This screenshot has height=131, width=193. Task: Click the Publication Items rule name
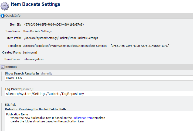pyautogui.click(x=17, y=114)
